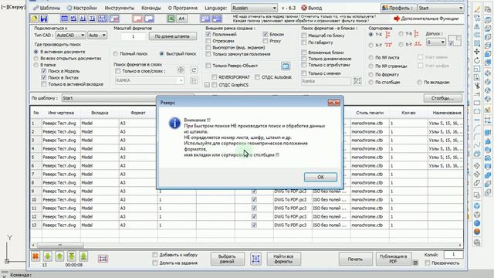Click the blue floppy-disk save icon in toolbar

[43, 19]
